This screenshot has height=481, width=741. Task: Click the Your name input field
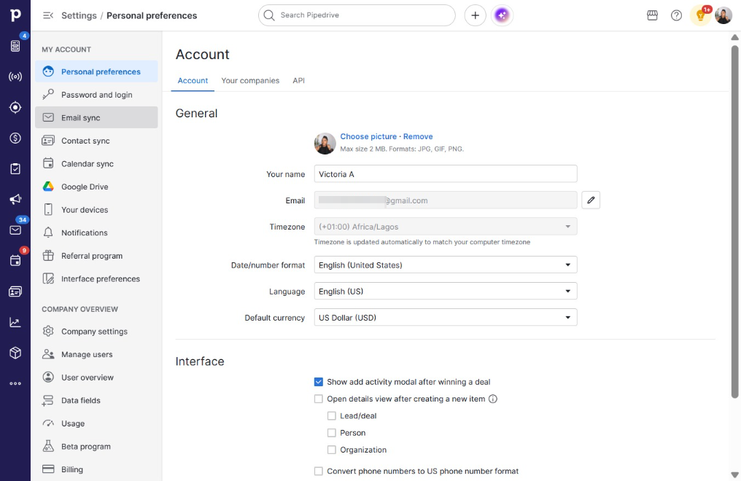[x=445, y=173]
